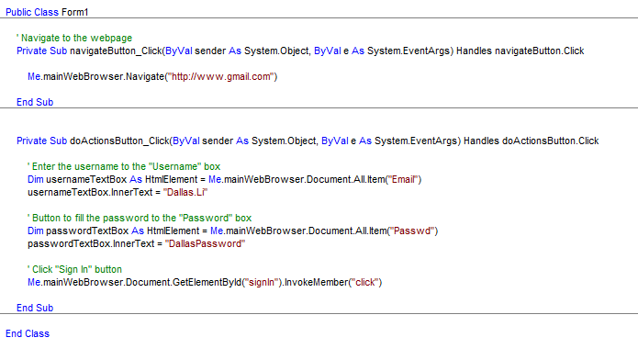Click the URL string "http://www.gmail.com"
This screenshot has height=360, width=638.
tap(221, 76)
